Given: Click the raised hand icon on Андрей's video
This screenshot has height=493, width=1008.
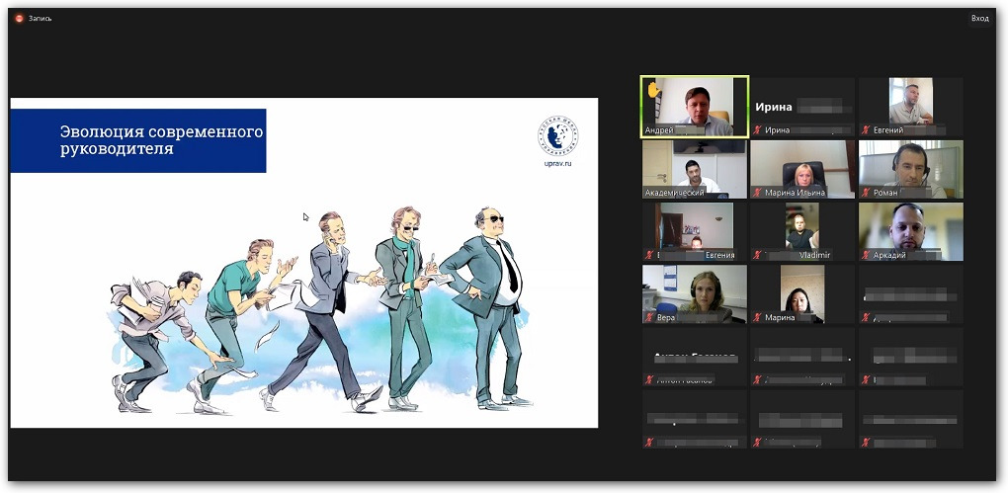Looking at the screenshot, I should coord(653,92).
